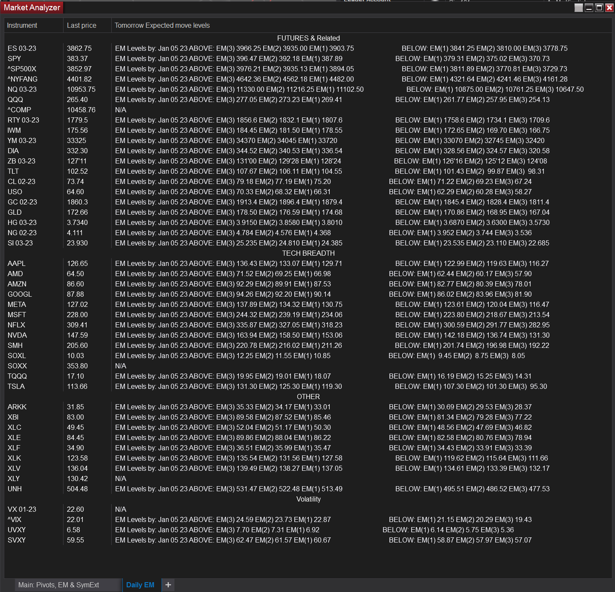Click the Volatility section header

point(308,499)
